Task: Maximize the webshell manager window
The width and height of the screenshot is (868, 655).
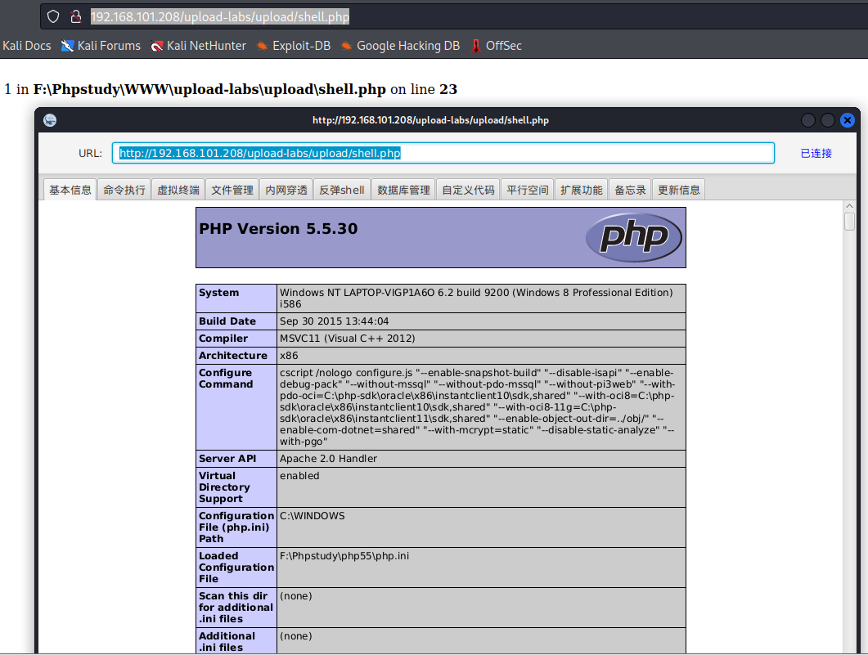Action: coord(828,120)
